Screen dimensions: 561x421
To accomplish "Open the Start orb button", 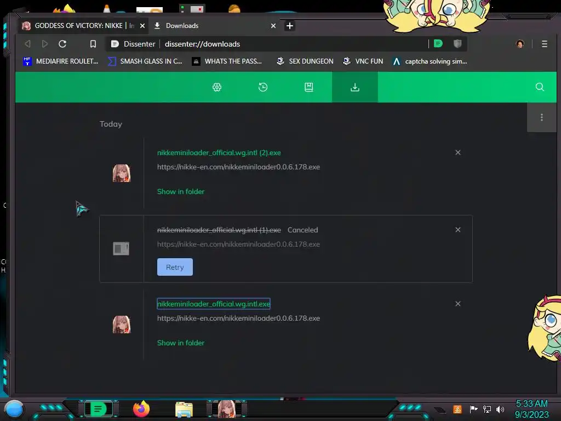I will [14, 409].
